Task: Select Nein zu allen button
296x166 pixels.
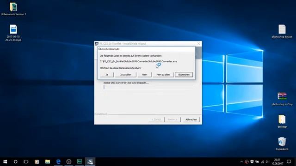Action: click(163, 75)
